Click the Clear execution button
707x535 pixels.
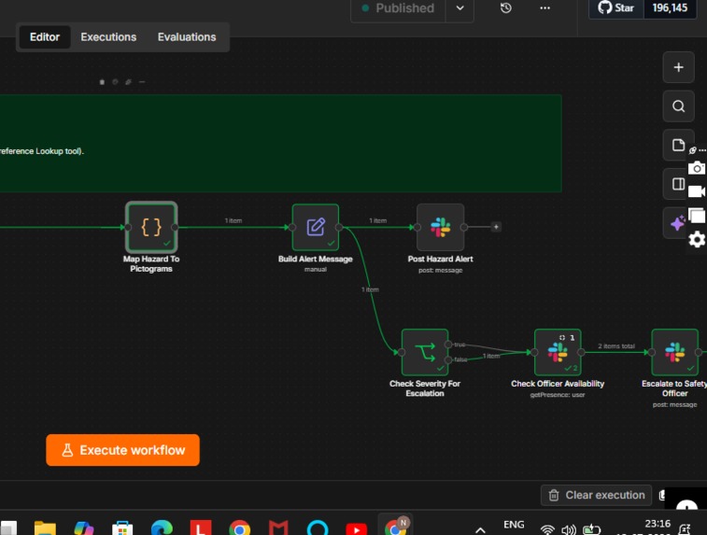coord(596,496)
